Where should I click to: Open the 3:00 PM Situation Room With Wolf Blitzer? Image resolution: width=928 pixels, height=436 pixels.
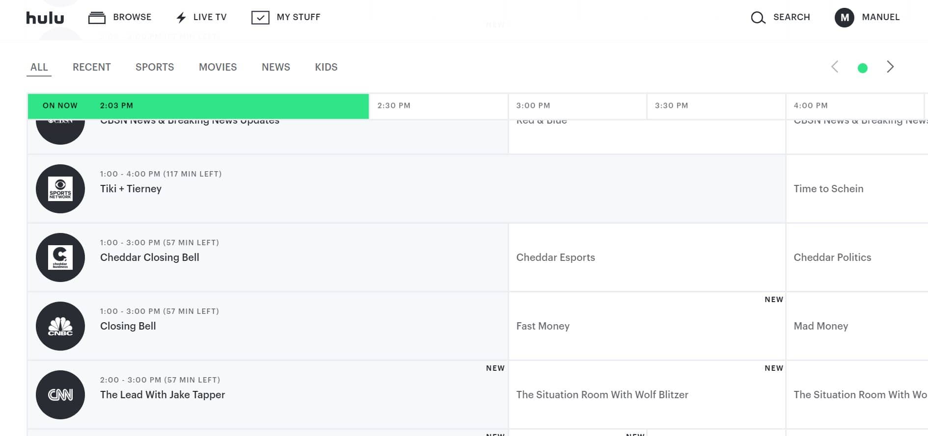[647, 395]
